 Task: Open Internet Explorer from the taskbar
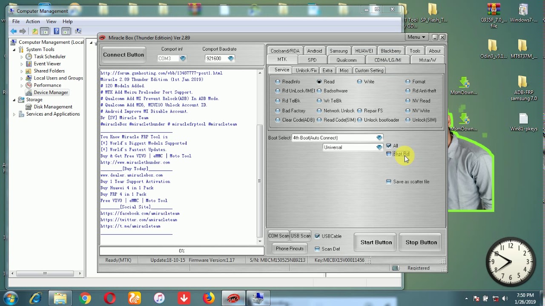36,298
